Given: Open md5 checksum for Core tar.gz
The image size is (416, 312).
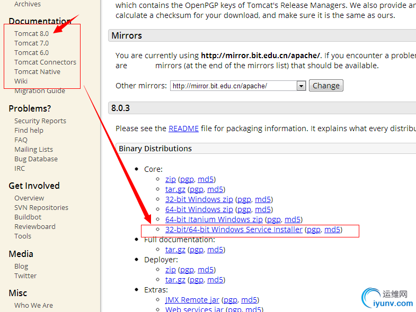Looking at the screenshot, I should (x=215, y=189).
